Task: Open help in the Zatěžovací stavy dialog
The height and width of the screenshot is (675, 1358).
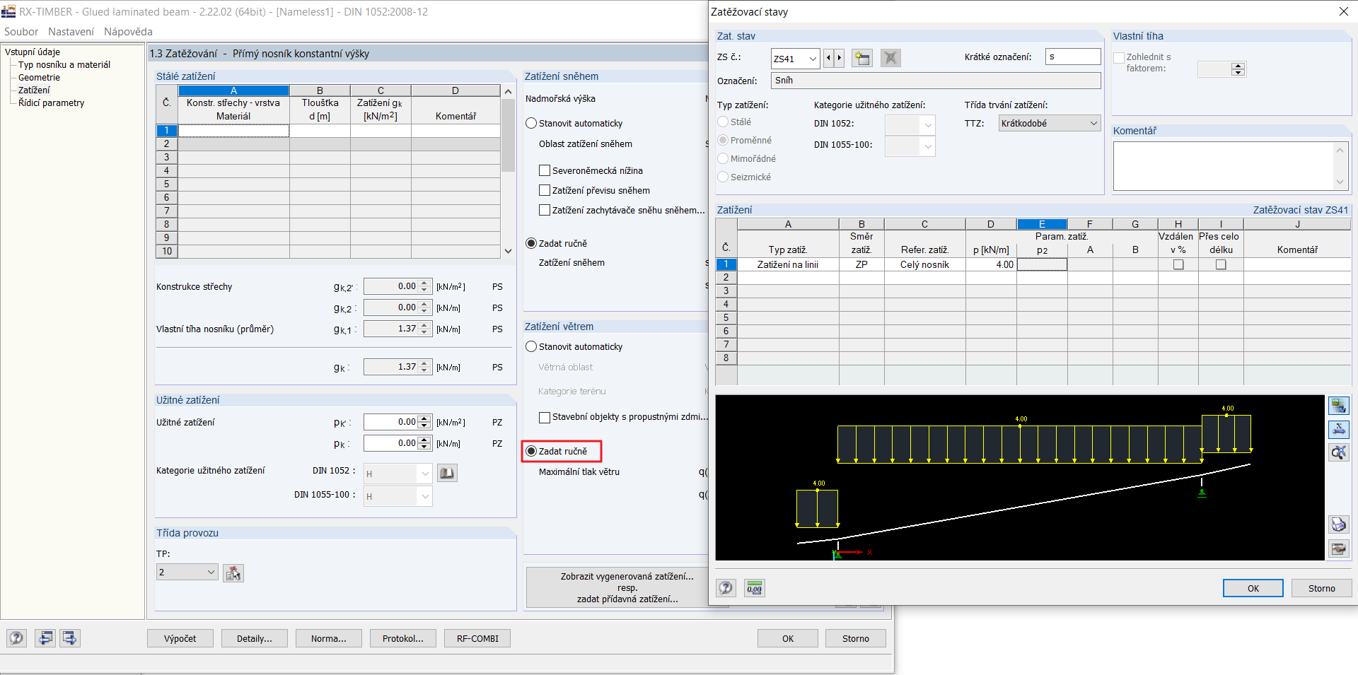Action: [726, 588]
